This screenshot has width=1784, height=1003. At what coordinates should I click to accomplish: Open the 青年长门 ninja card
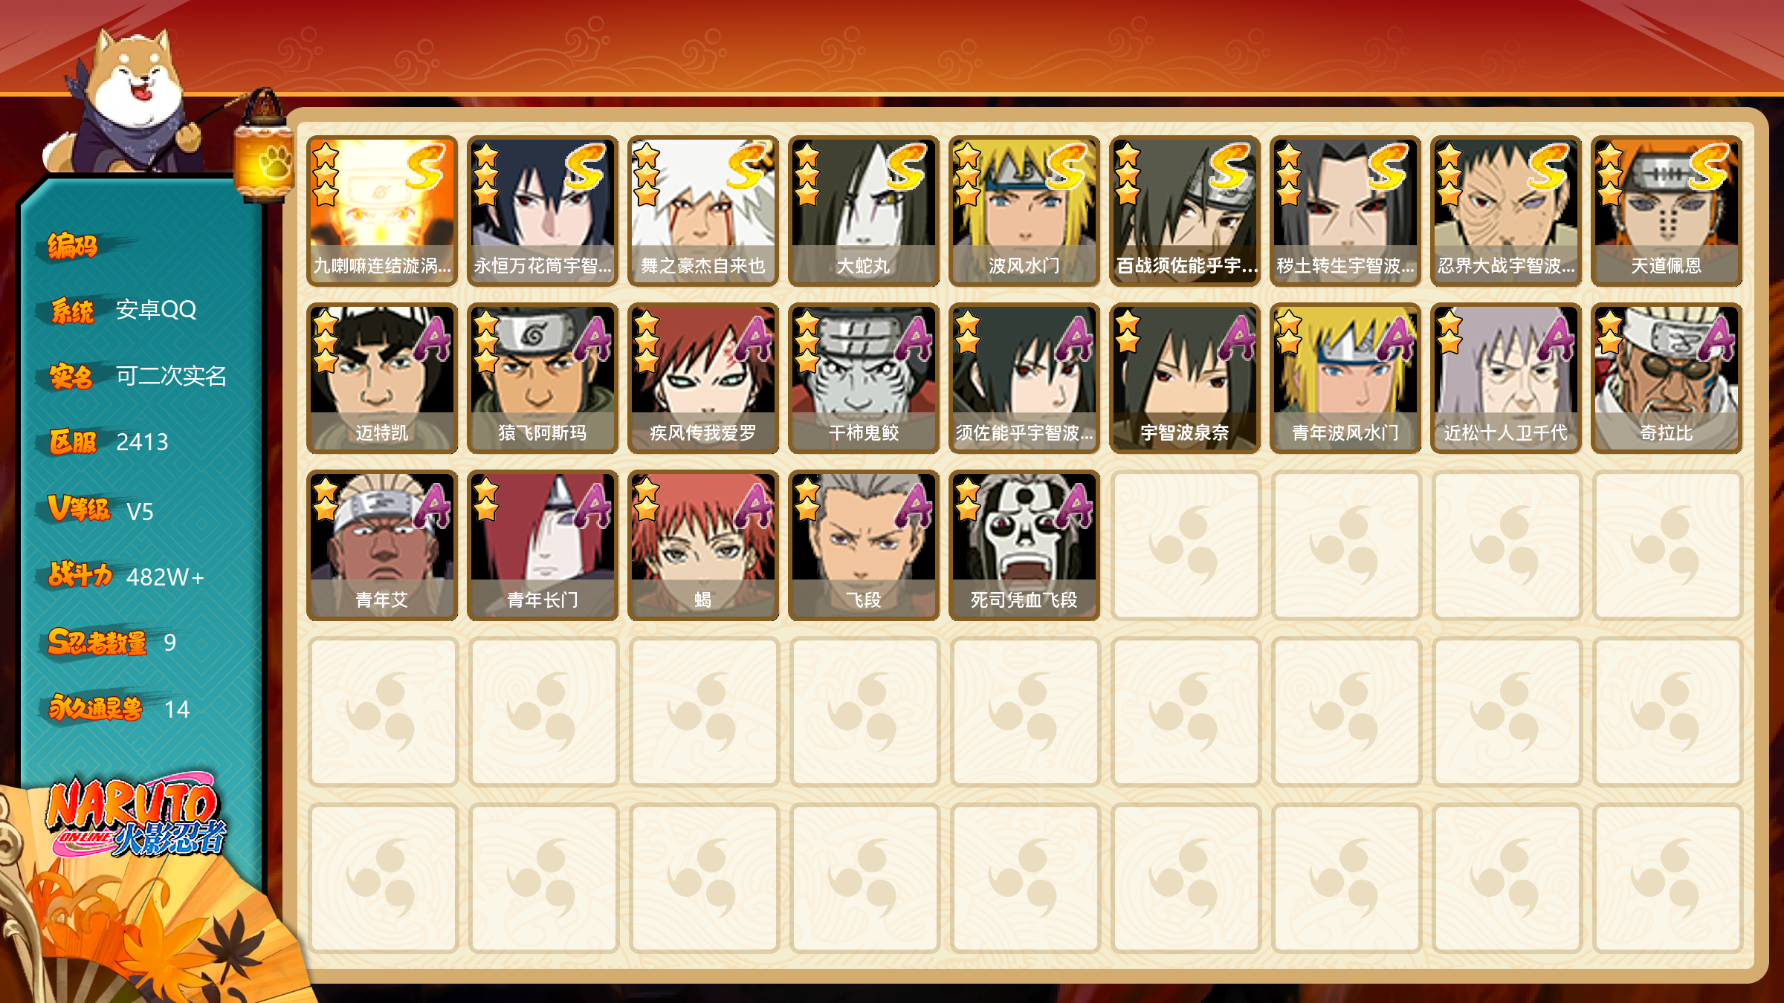point(542,545)
